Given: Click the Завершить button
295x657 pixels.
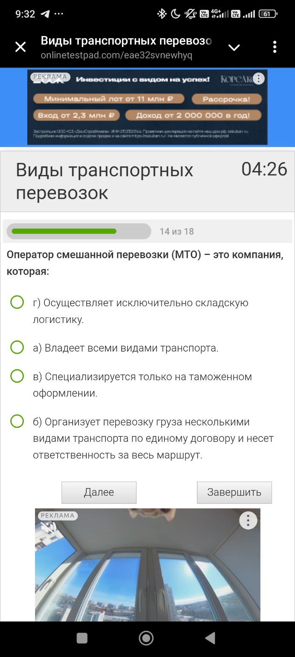Looking at the screenshot, I should [234, 492].
